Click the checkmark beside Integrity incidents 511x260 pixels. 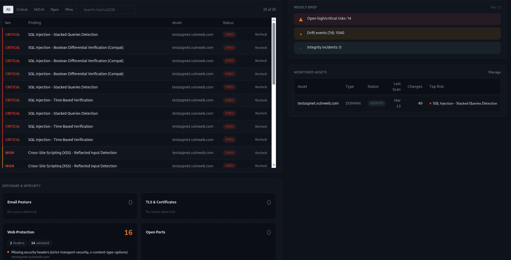click(x=301, y=48)
